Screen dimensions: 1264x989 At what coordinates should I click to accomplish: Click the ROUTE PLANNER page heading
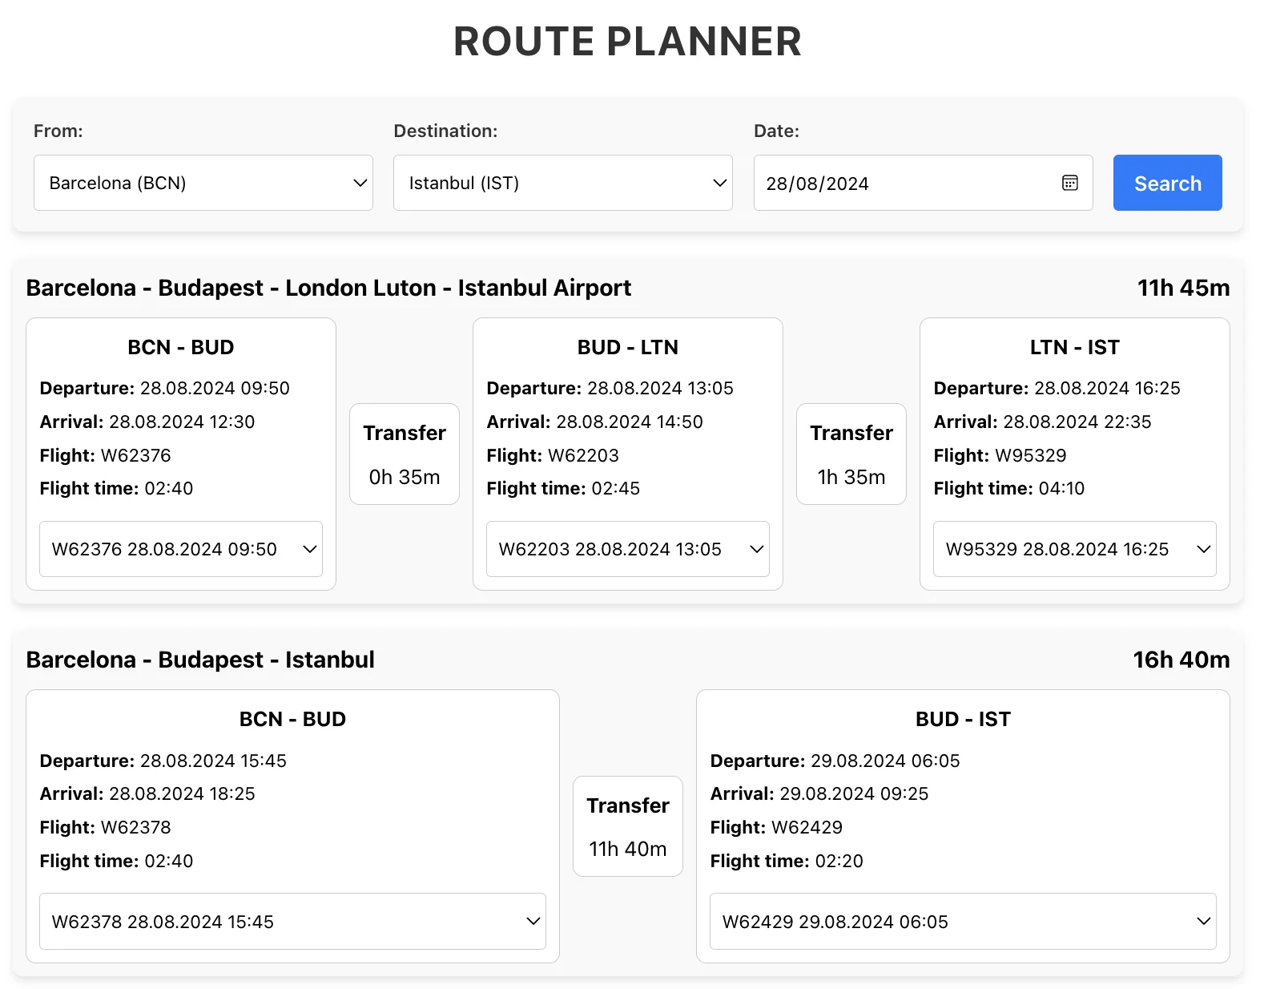click(x=627, y=42)
